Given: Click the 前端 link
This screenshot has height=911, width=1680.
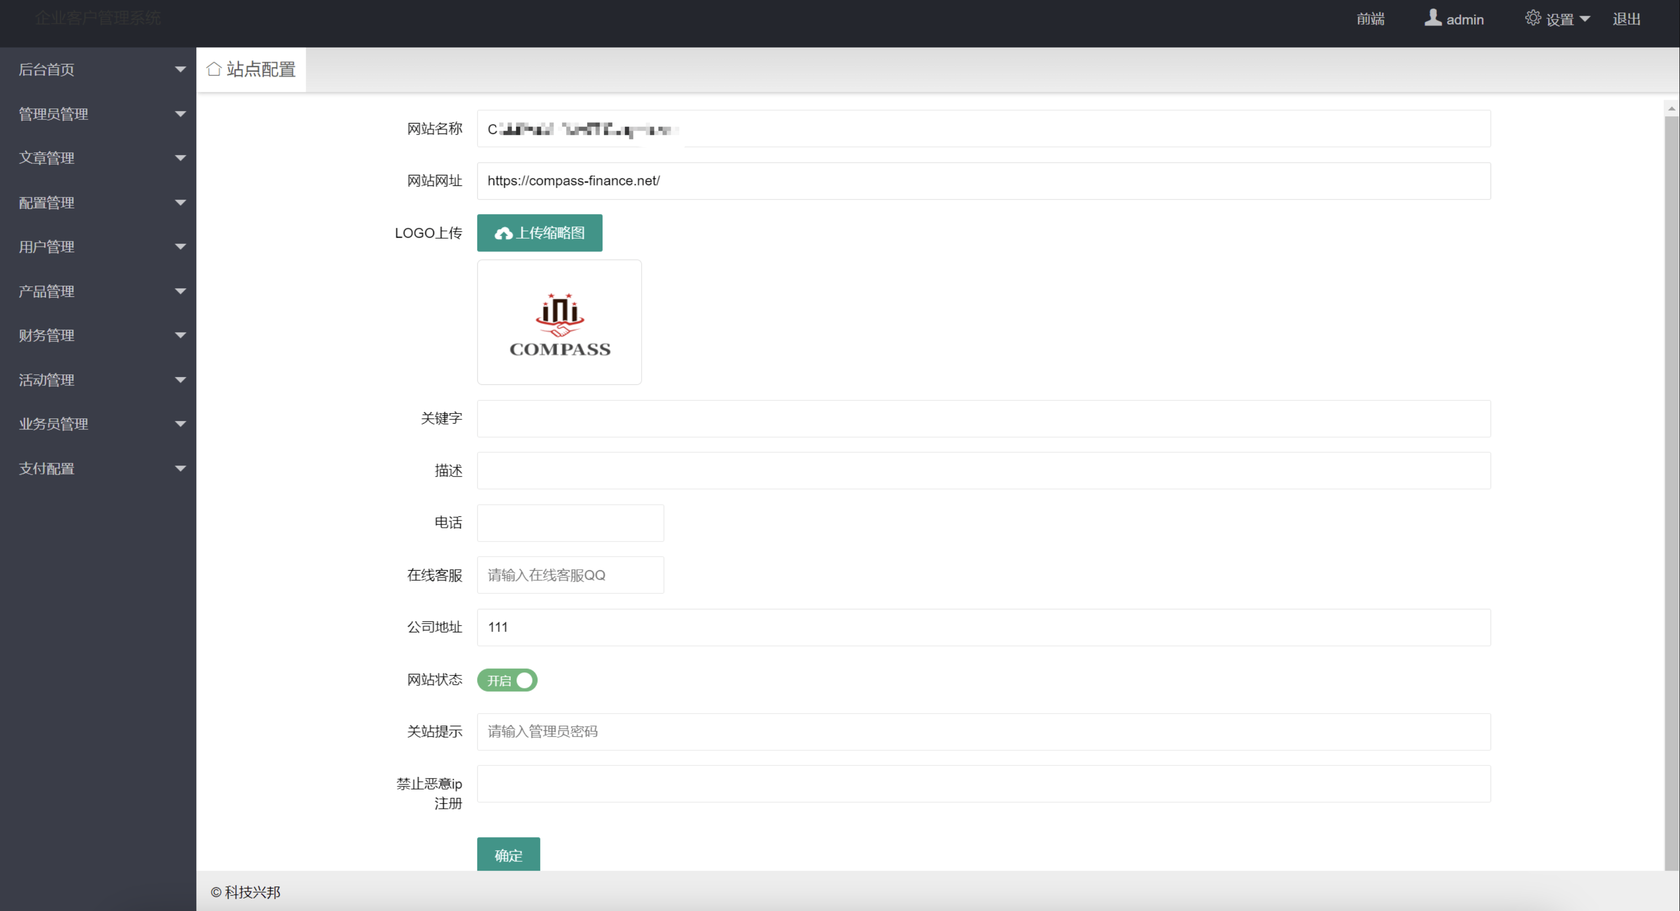Looking at the screenshot, I should (1369, 19).
